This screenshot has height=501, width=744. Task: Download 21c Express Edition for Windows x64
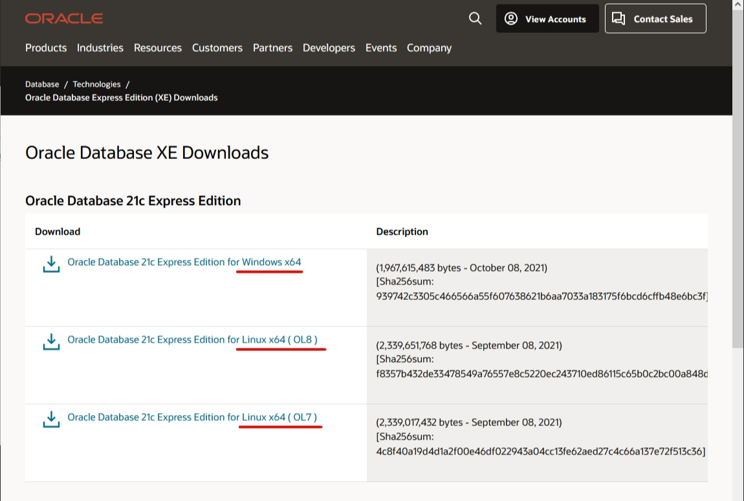(184, 262)
